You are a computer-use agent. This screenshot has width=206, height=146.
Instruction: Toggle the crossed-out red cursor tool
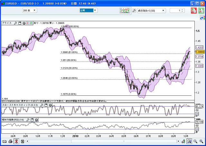tap(16, 141)
